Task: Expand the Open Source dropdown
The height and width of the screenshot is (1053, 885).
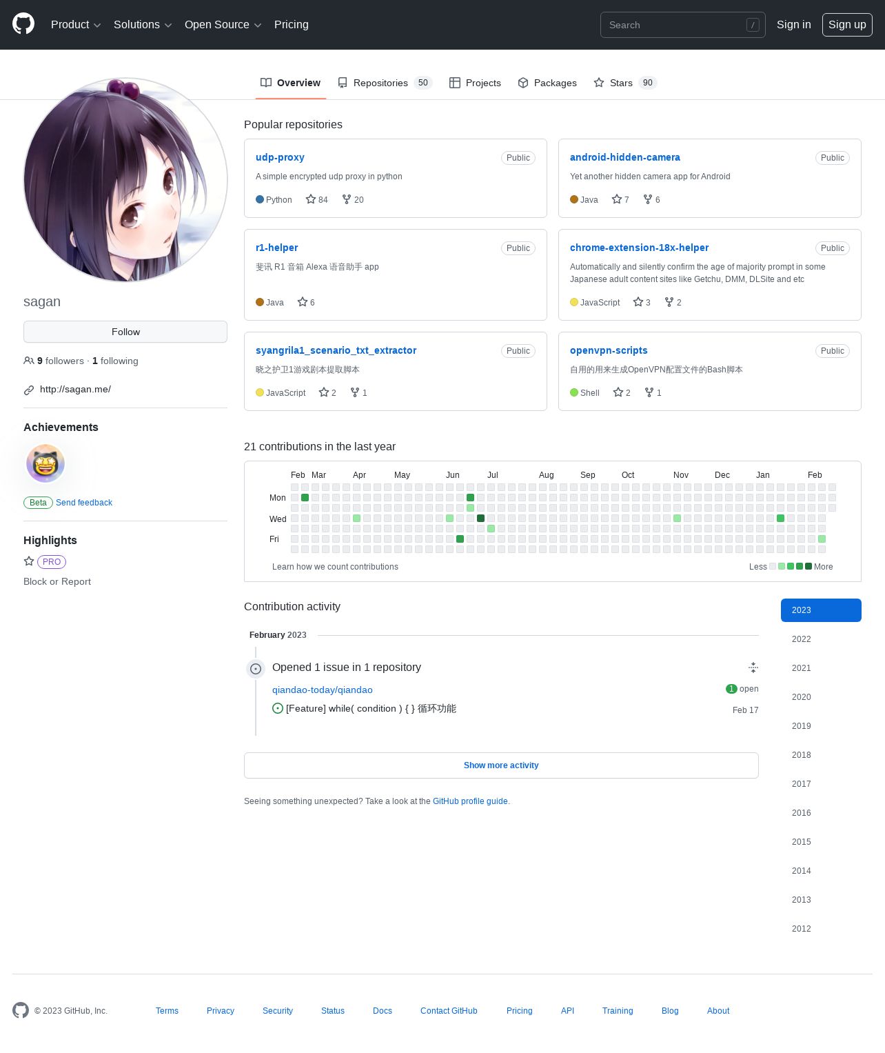Action: click(x=223, y=25)
